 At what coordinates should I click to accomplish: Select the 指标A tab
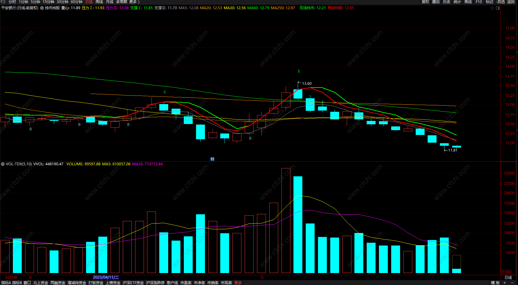click(x=6, y=283)
